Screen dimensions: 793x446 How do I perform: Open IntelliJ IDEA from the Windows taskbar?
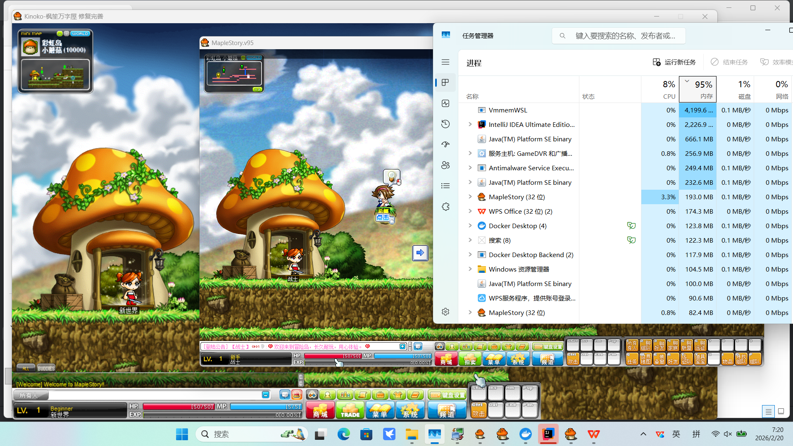click(548, 434)
